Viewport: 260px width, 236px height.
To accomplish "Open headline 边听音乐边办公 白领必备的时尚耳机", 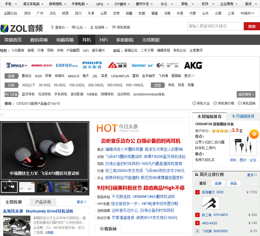I will (141, 141).
